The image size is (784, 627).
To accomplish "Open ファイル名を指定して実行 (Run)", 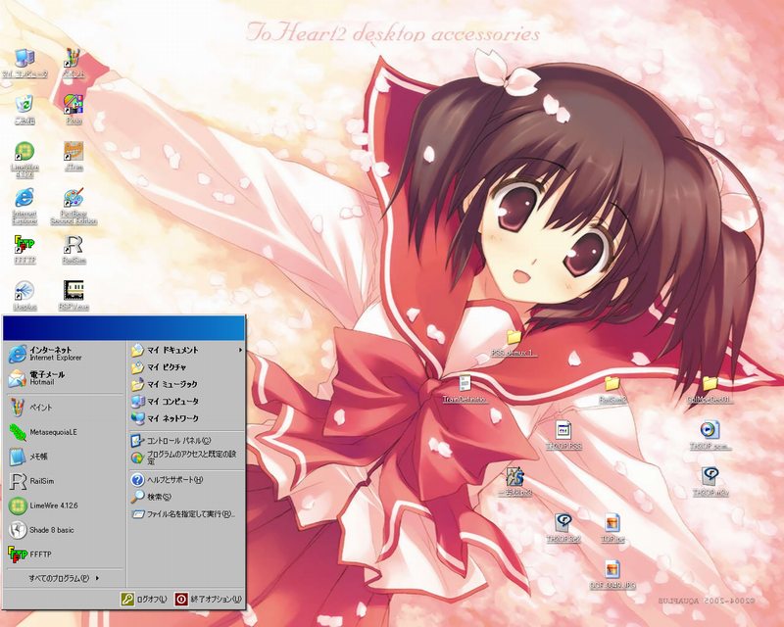I will point(186,513).
